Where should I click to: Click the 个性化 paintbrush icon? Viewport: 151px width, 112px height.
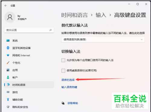click(x=8, y=63)
